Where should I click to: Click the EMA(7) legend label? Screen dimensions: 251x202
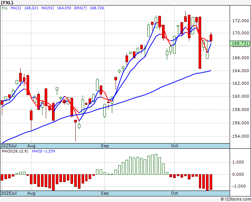80,8
